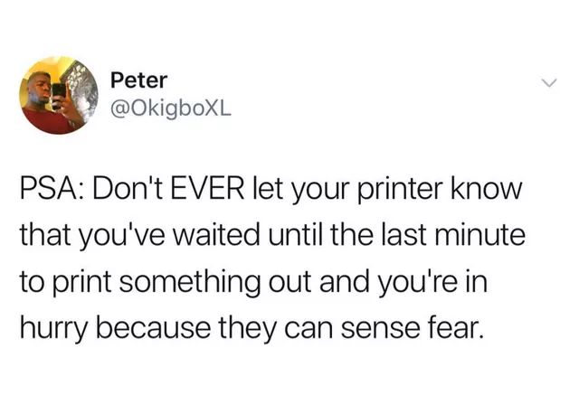Visit the @OkigboXL handle link
579x414 pixels.
click(171, 108)
